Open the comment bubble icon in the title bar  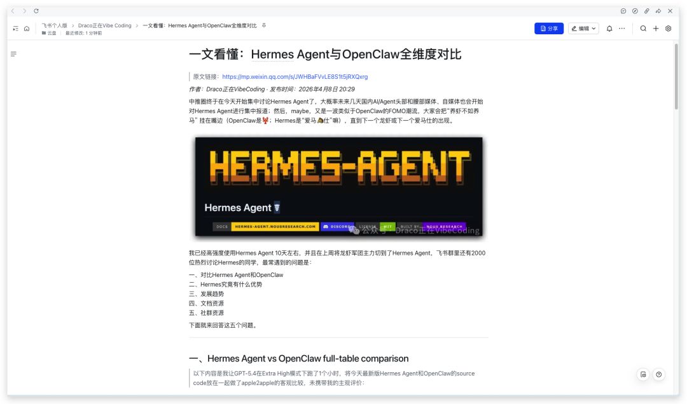[x=623, y=11]
